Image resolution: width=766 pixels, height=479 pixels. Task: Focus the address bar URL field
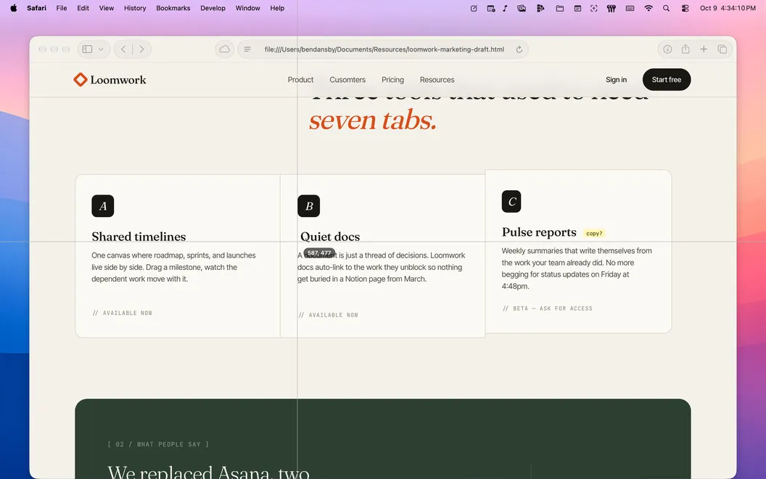(384, 49)
